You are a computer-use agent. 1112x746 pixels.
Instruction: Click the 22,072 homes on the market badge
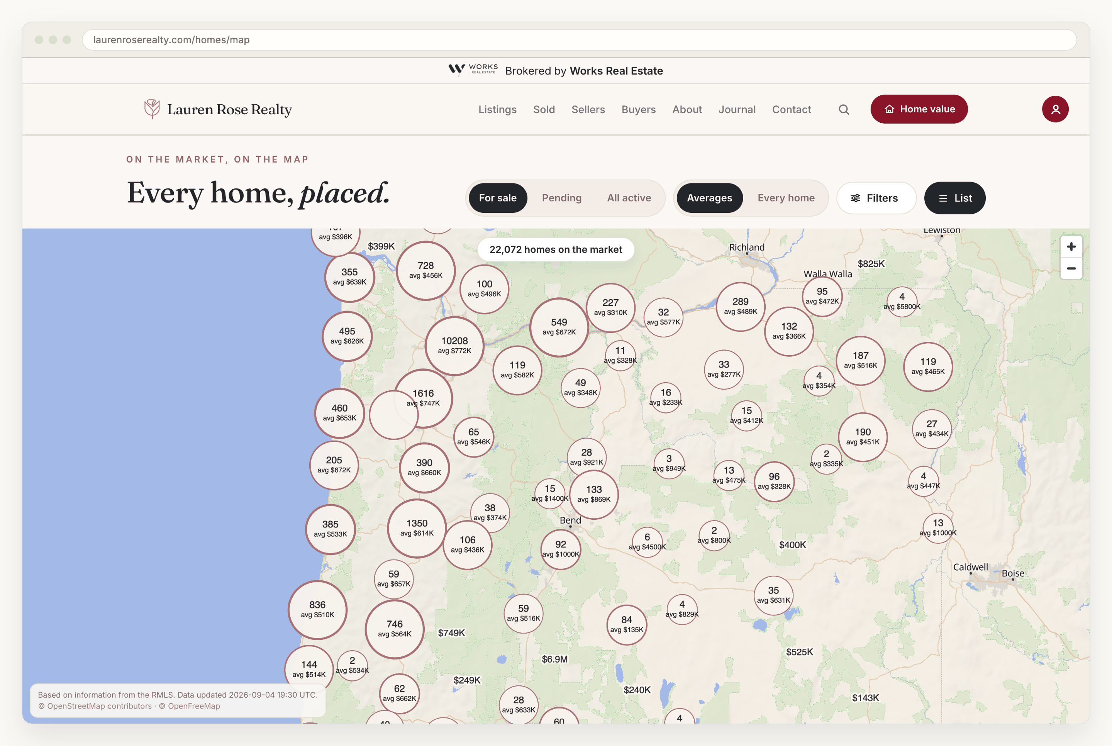(x=556, y=249)
